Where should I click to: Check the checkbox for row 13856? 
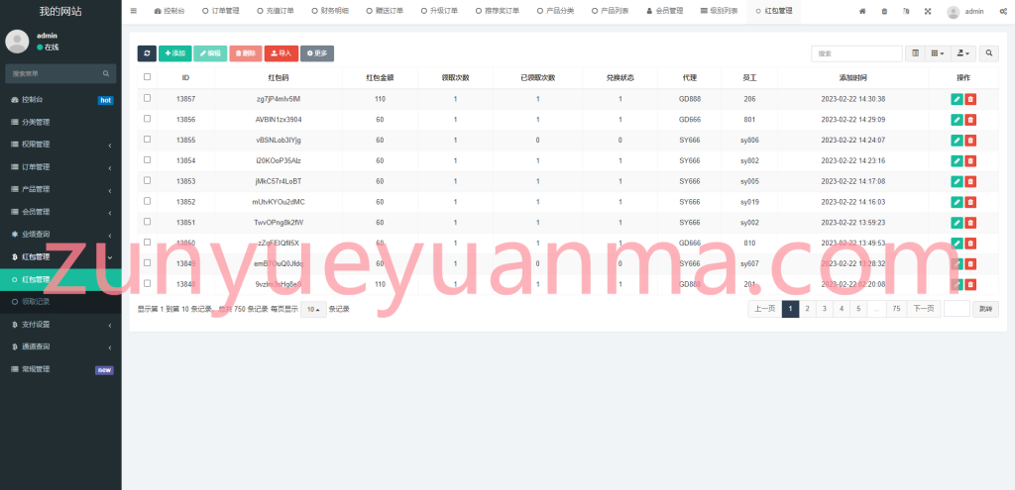pyautogui.click(x=147, y=119)
